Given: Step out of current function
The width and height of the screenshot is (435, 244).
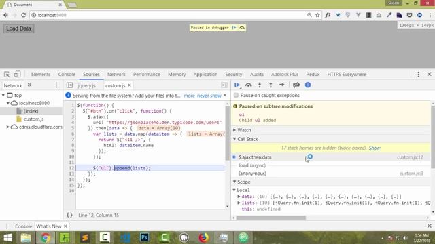Looking at the screenshot, I should pyautogui.click(x=271, y=85).
